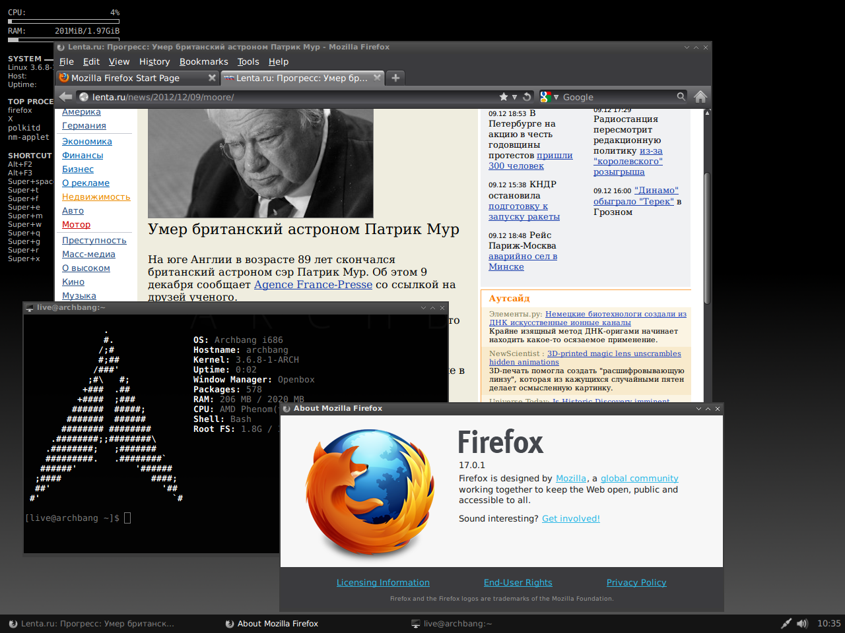The height and width of the screenshot is (633, 845).
Task: Click the search magnifier icon in the Google box
Action: [681, 97]
